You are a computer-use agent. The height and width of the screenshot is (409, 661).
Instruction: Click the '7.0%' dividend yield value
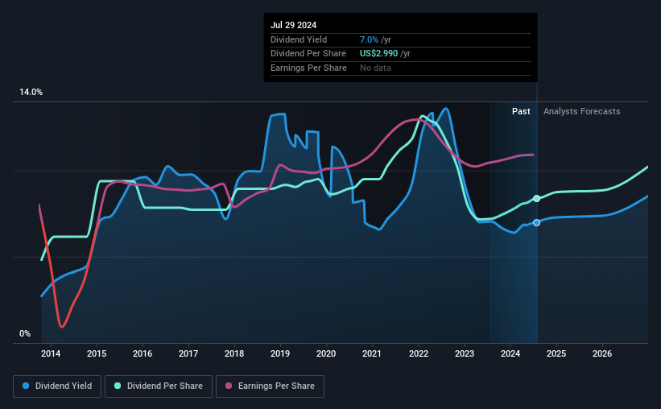369,39
